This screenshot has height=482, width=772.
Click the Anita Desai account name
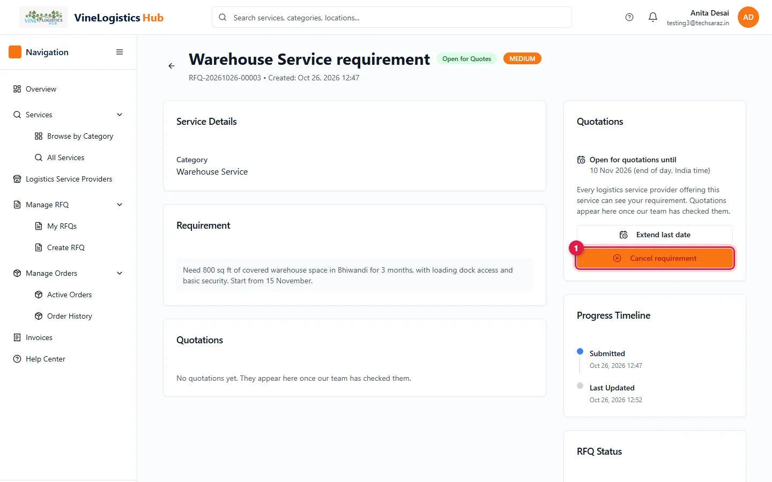pyautogui.click(x=709, y=13)
